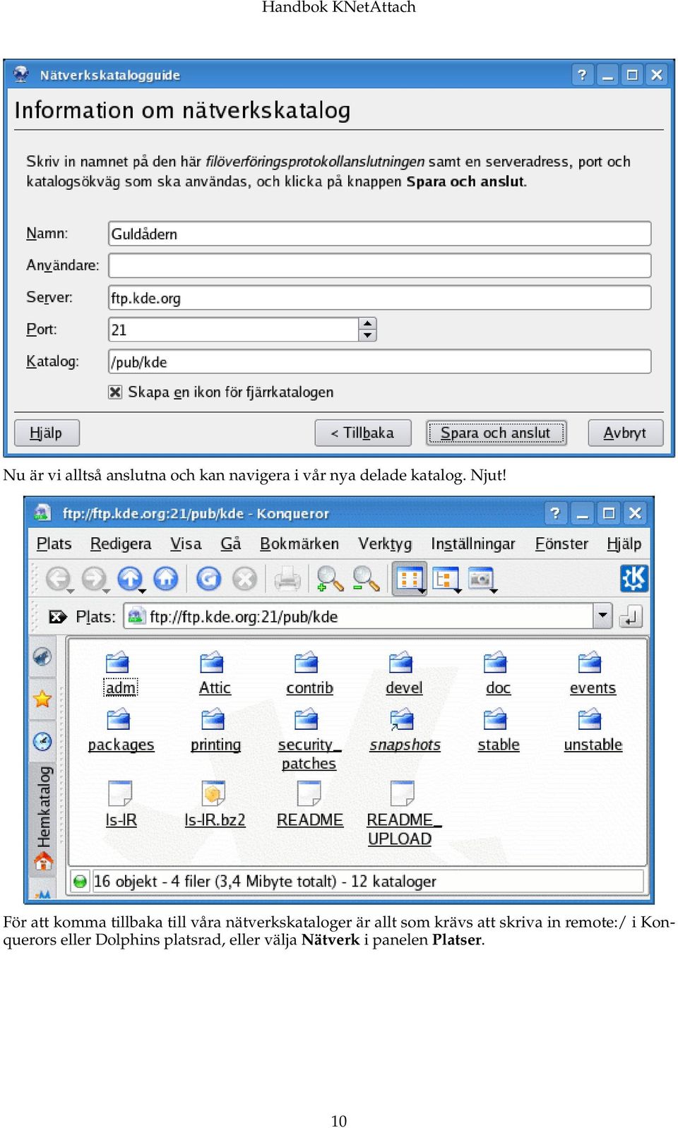678x1128 pixels.
Task: Open the ls-lR file
Action: [x=121, y=804]
